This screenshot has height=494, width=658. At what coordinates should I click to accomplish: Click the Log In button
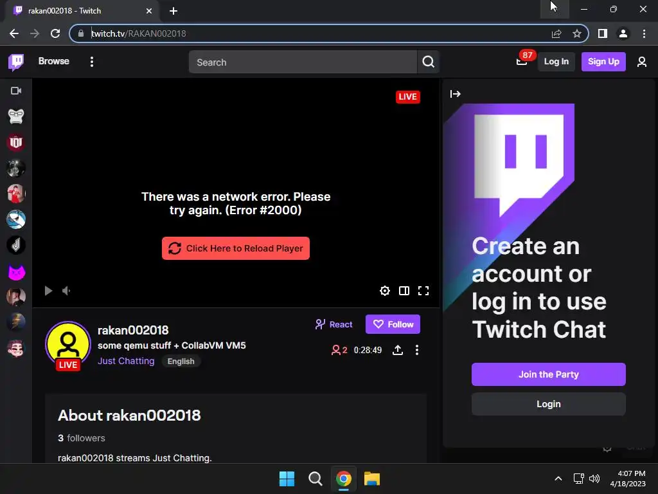click(x=556, y=62)
